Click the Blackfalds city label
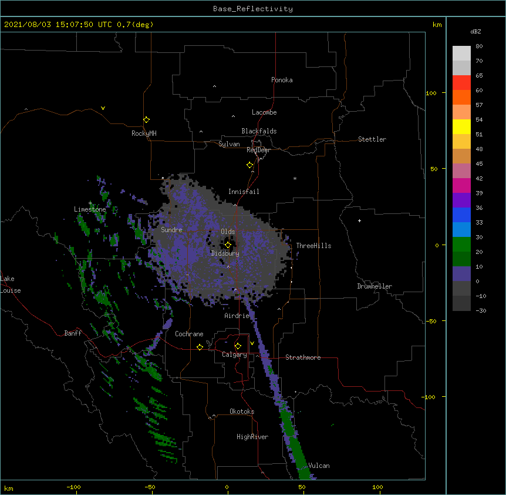 tap(259, 131)
